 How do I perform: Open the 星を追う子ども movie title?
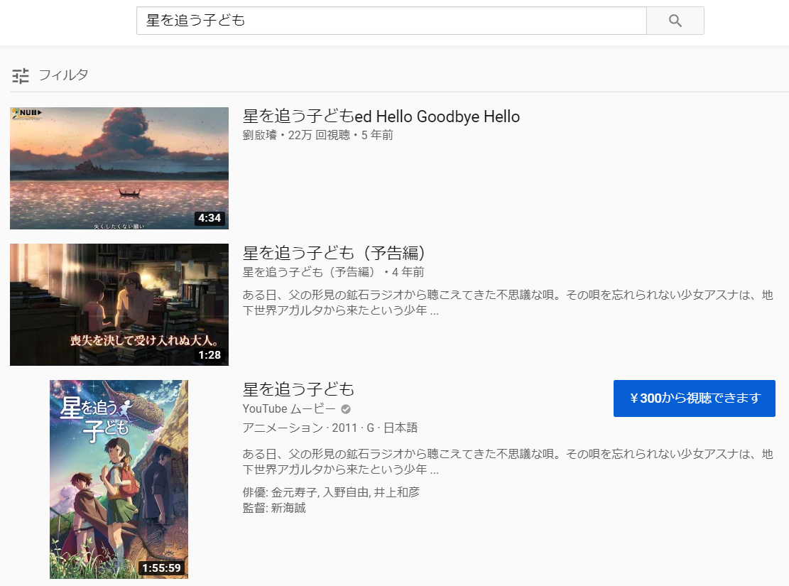[298, 389]
